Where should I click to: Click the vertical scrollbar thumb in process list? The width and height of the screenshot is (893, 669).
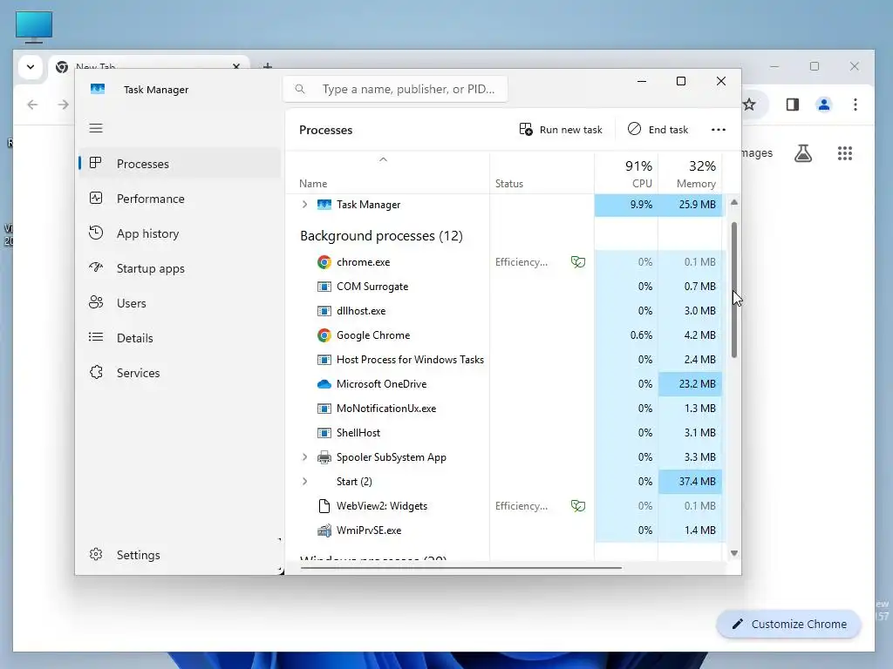point(734,290)
